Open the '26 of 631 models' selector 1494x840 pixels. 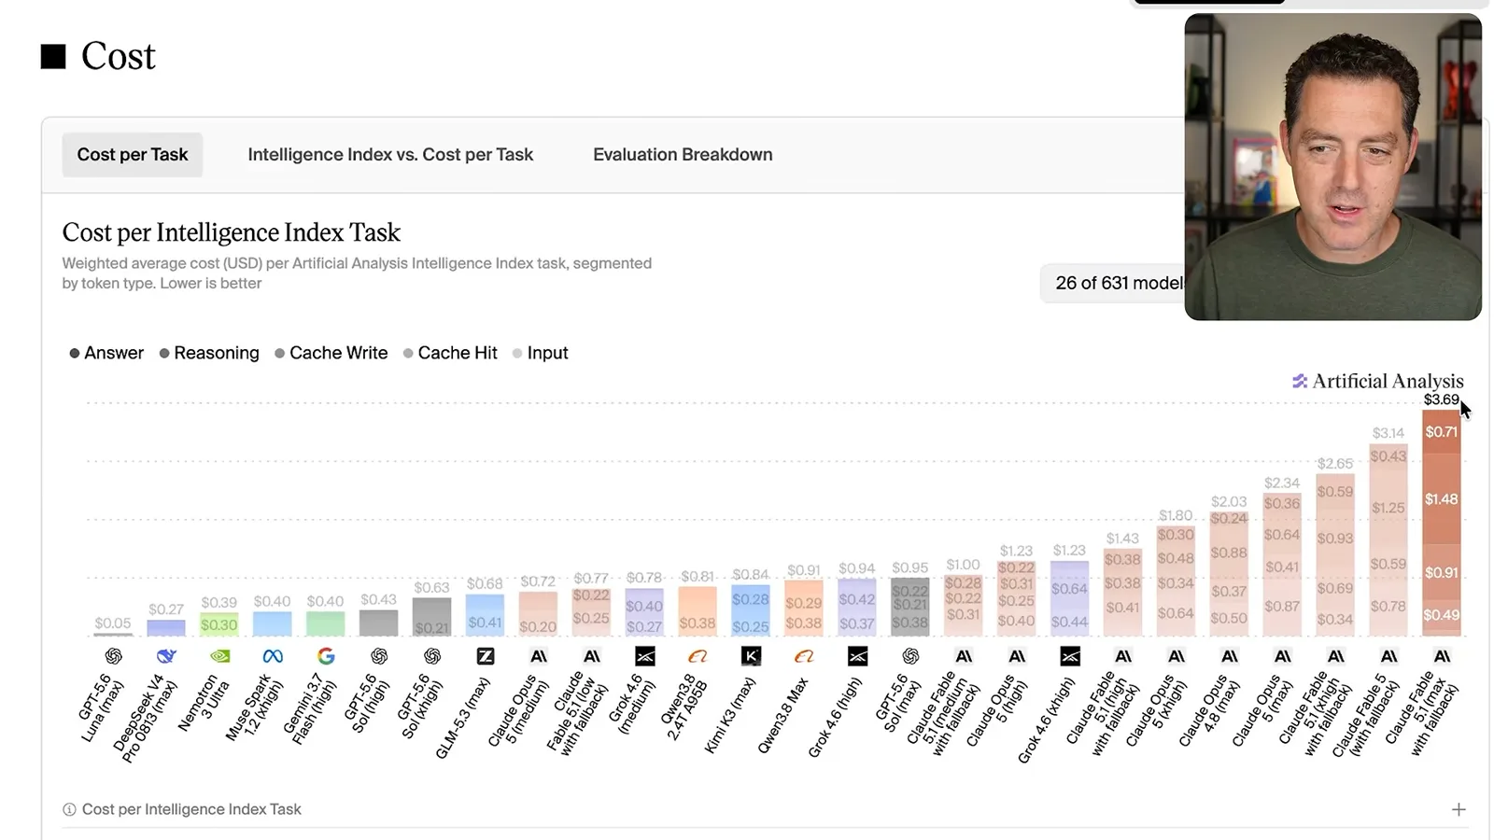1112,283
